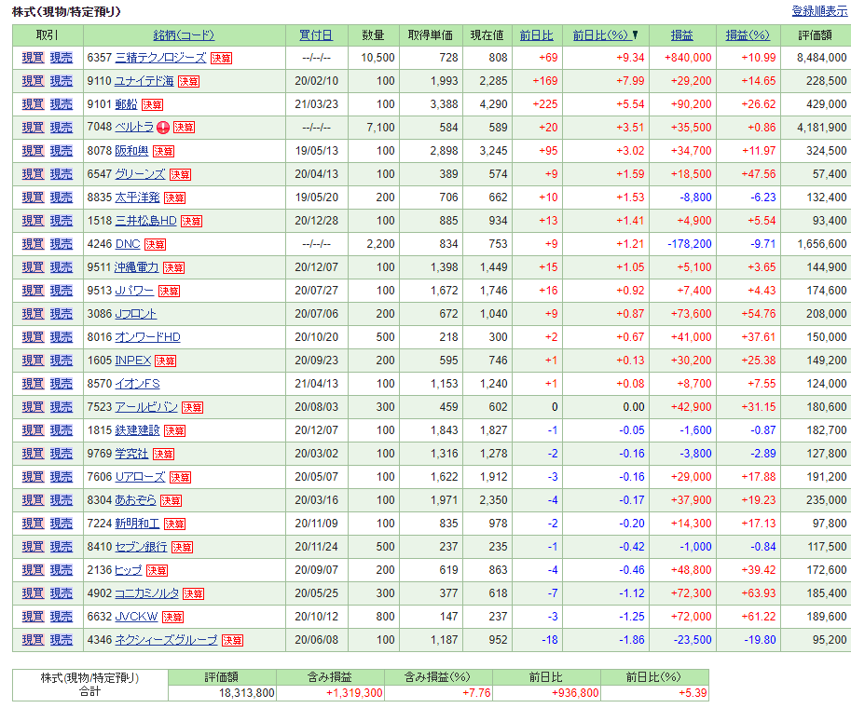The image size is (851, 708).
Task: Click the total 評価額 18,313,800 value
Action: [x=247, y=693]
